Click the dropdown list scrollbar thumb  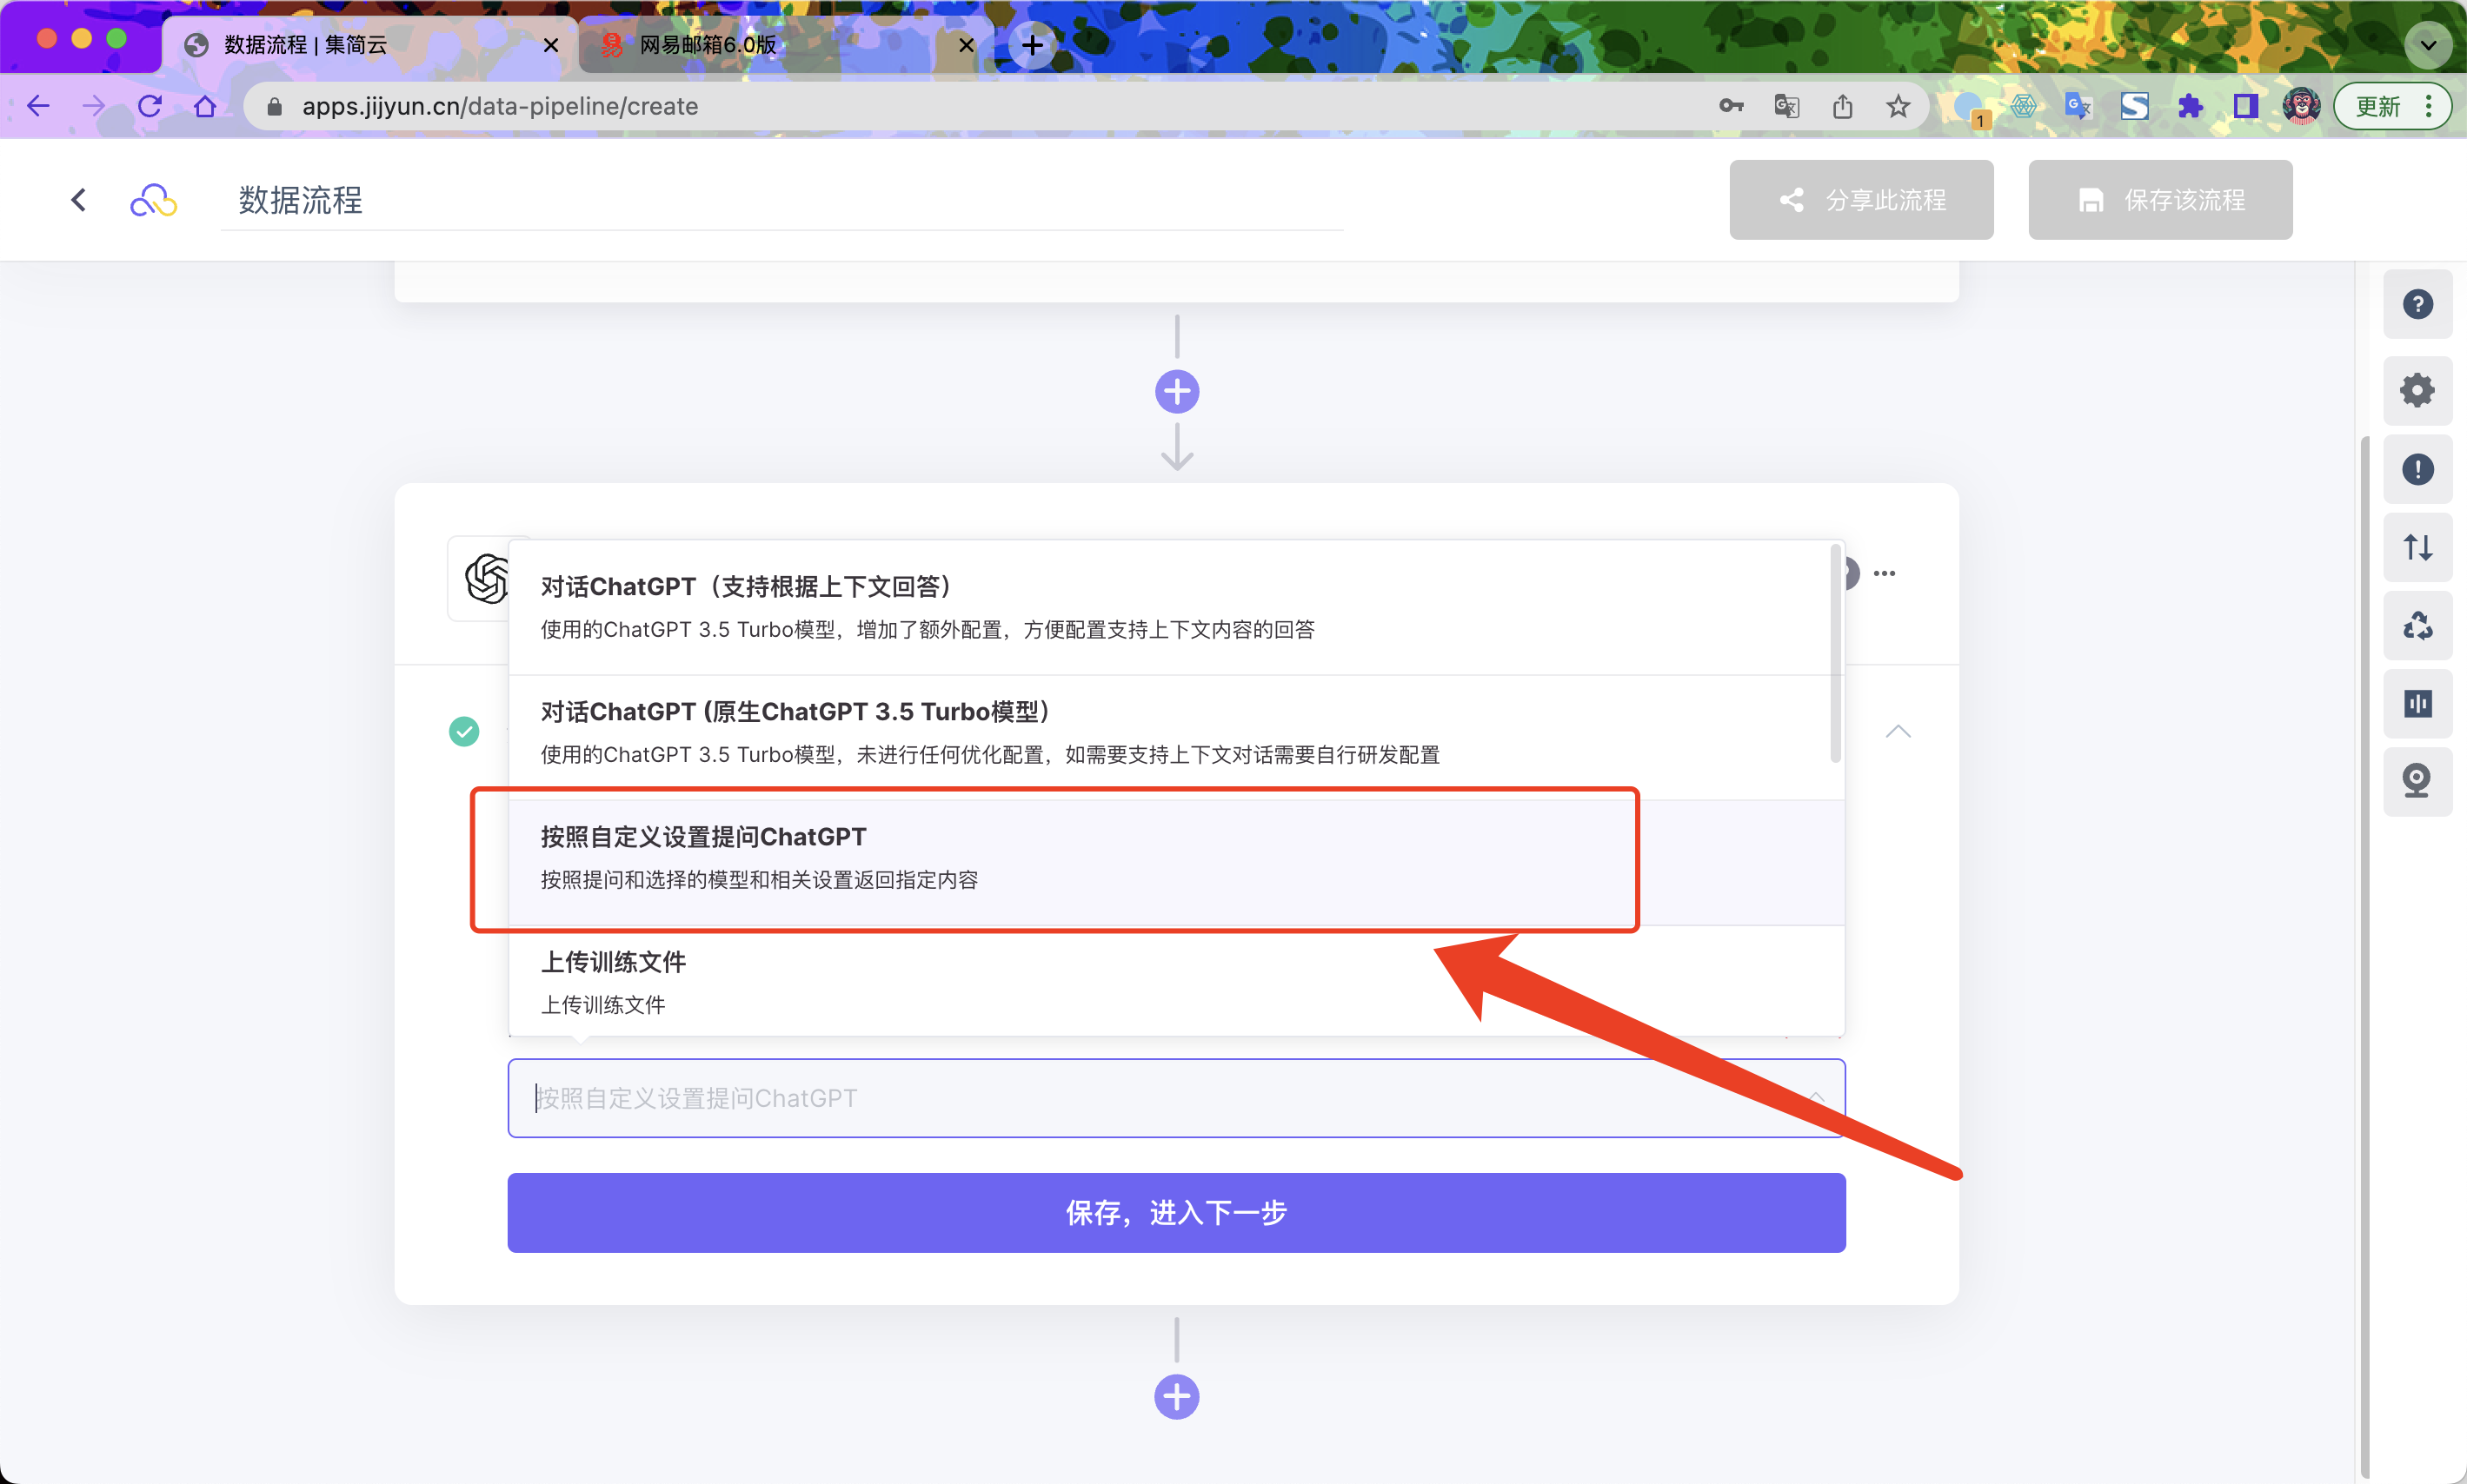point(1835,655)
